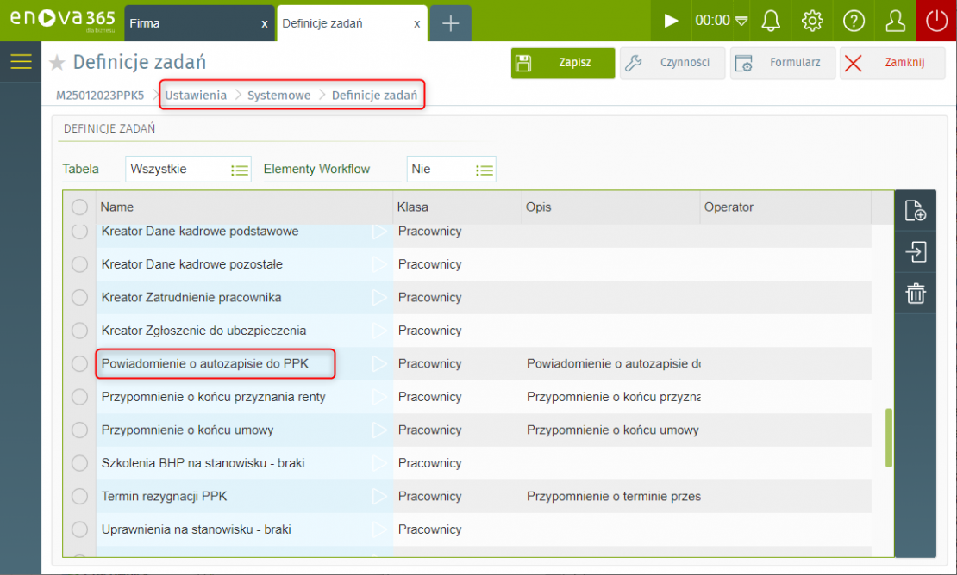Viewport: 957px width, 575px height.
Task: Click the import arrow icon in side toolbar
Action: (x=915, y=252)
